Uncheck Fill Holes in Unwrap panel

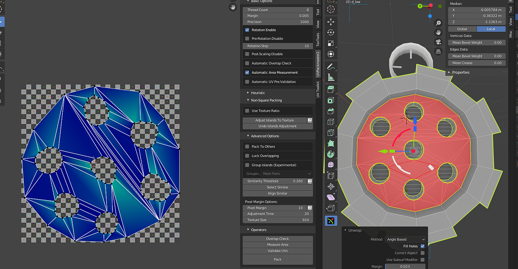tap(422, 246)
